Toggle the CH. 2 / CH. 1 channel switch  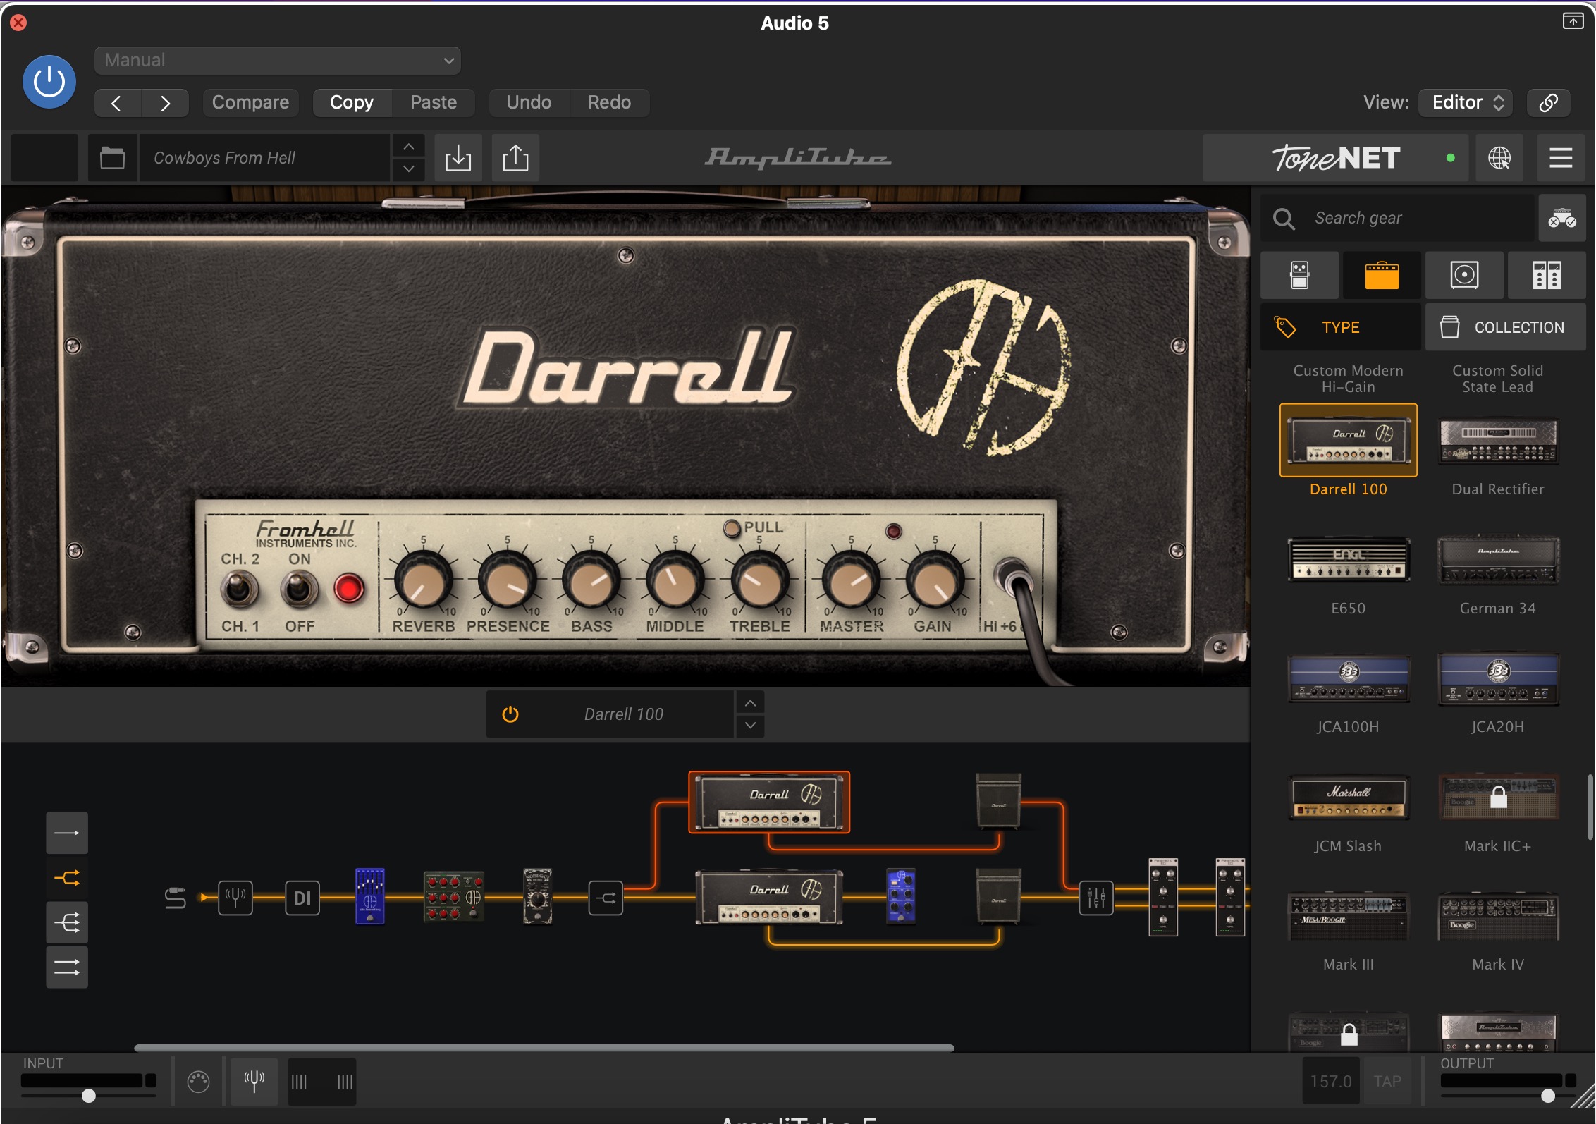pos(240,590)
